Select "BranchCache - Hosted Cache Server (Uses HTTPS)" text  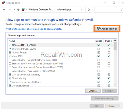(x=37, y=67)
